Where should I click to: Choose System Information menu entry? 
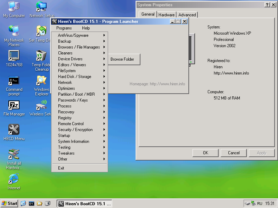pyautogui.click(x=80, y=141)
